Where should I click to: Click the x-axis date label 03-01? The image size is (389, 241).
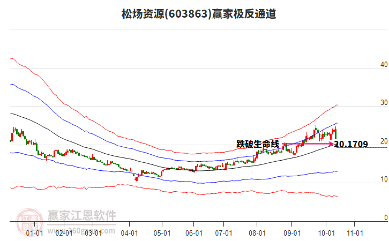(x=93, y=233)
